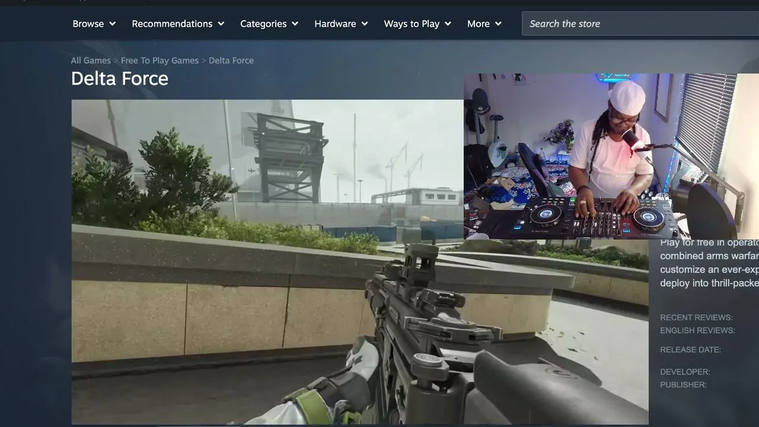
Task: Click the RECENT REVIEWS label
Action: (x=696, y=317)
